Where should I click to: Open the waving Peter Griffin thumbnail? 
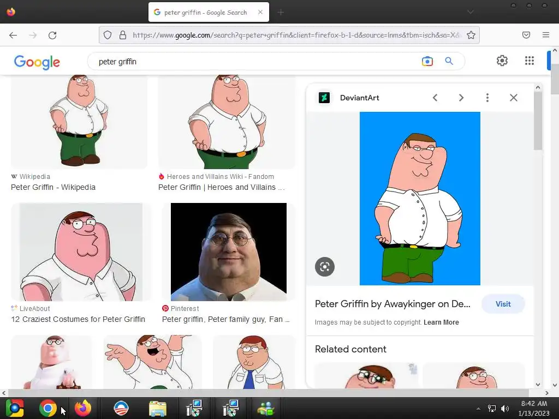(153, 362)
